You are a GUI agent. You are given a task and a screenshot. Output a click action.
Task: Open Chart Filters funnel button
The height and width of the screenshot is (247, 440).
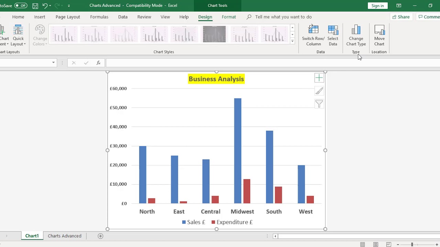(x=319, y=104)
